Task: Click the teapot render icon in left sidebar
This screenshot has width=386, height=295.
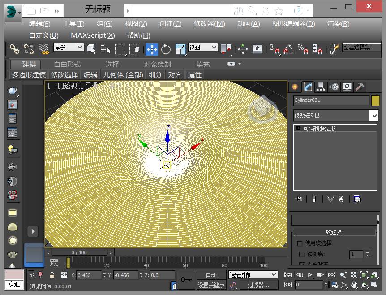Action: coord(13,91)
